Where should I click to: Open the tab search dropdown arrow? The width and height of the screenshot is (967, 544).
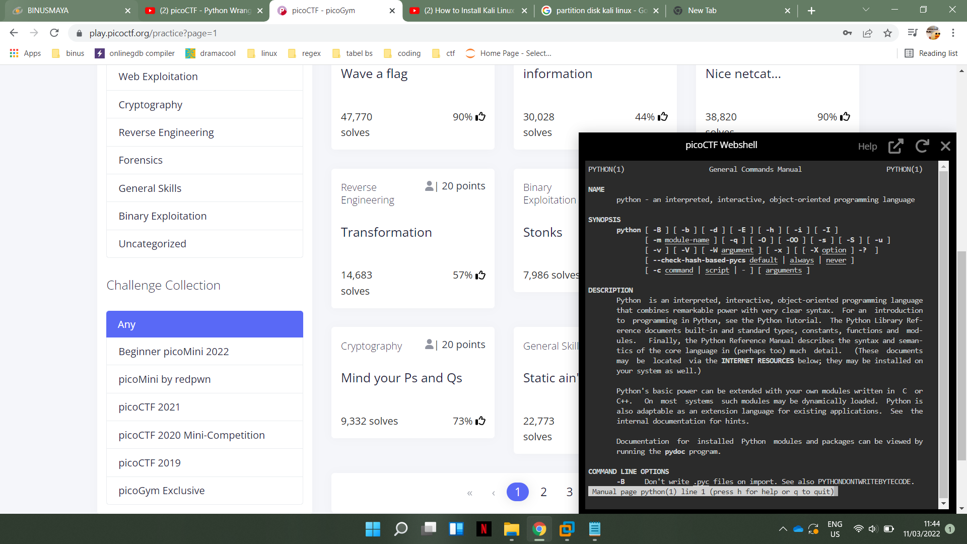(x=865, y=10)
